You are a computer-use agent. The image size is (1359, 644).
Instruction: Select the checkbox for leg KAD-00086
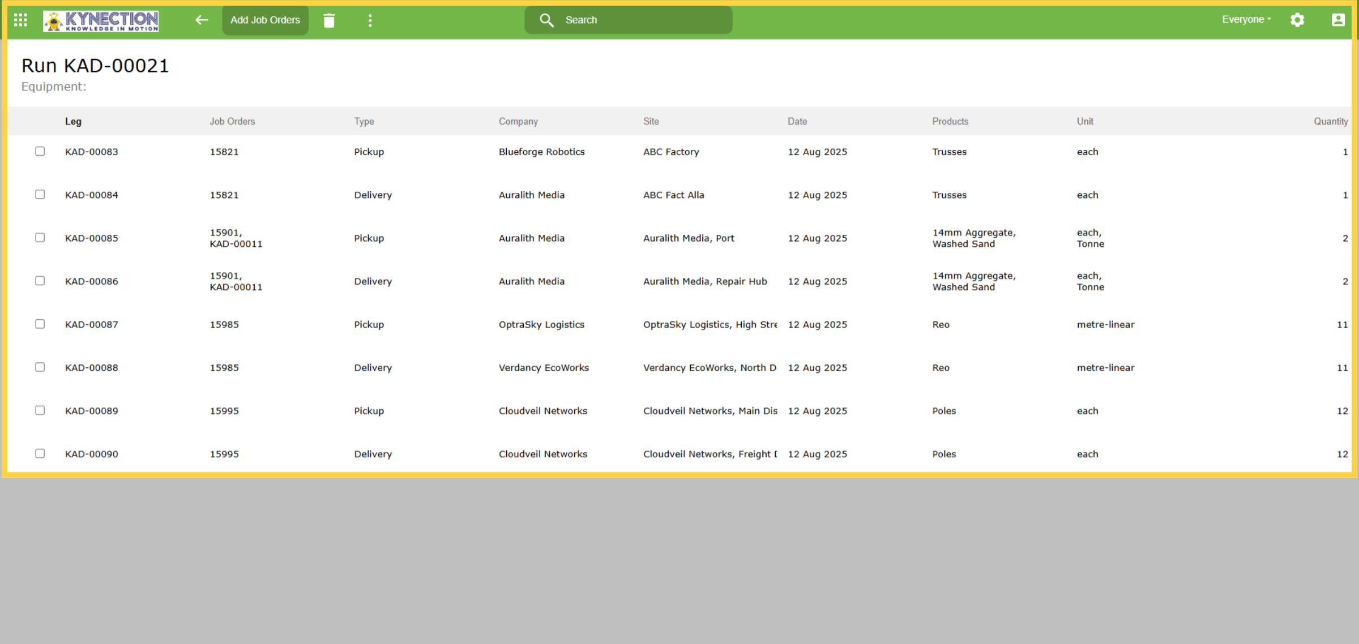pyautogui.click(x=40, y=281)
